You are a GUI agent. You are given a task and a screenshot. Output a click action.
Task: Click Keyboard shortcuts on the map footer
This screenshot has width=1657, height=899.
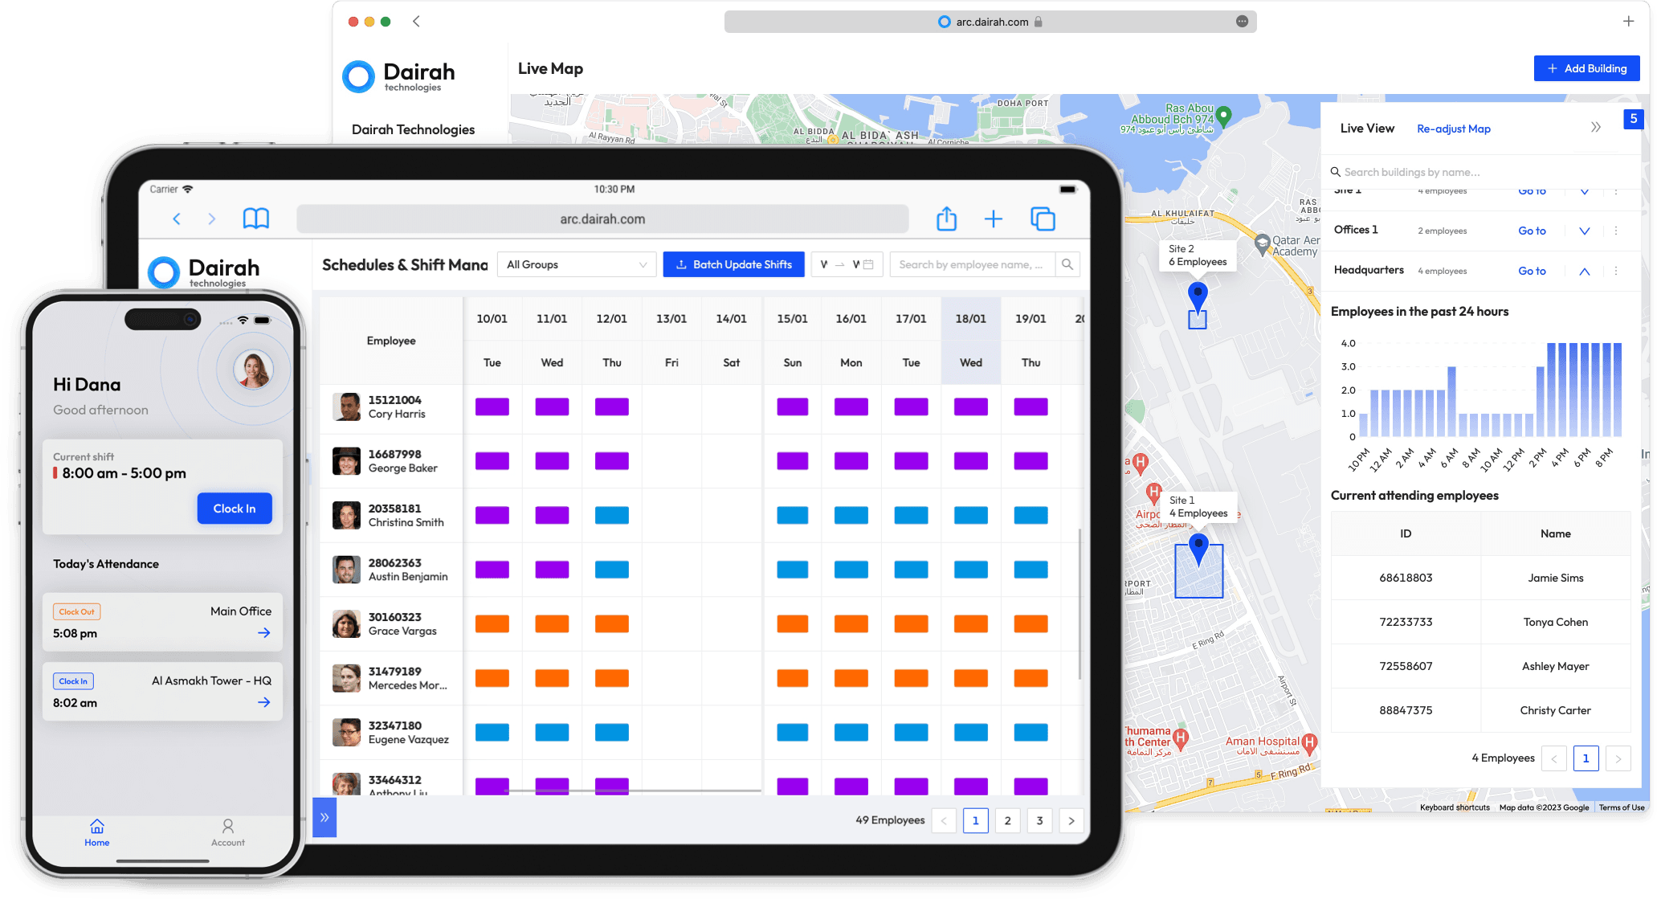tap(1455, 807)
